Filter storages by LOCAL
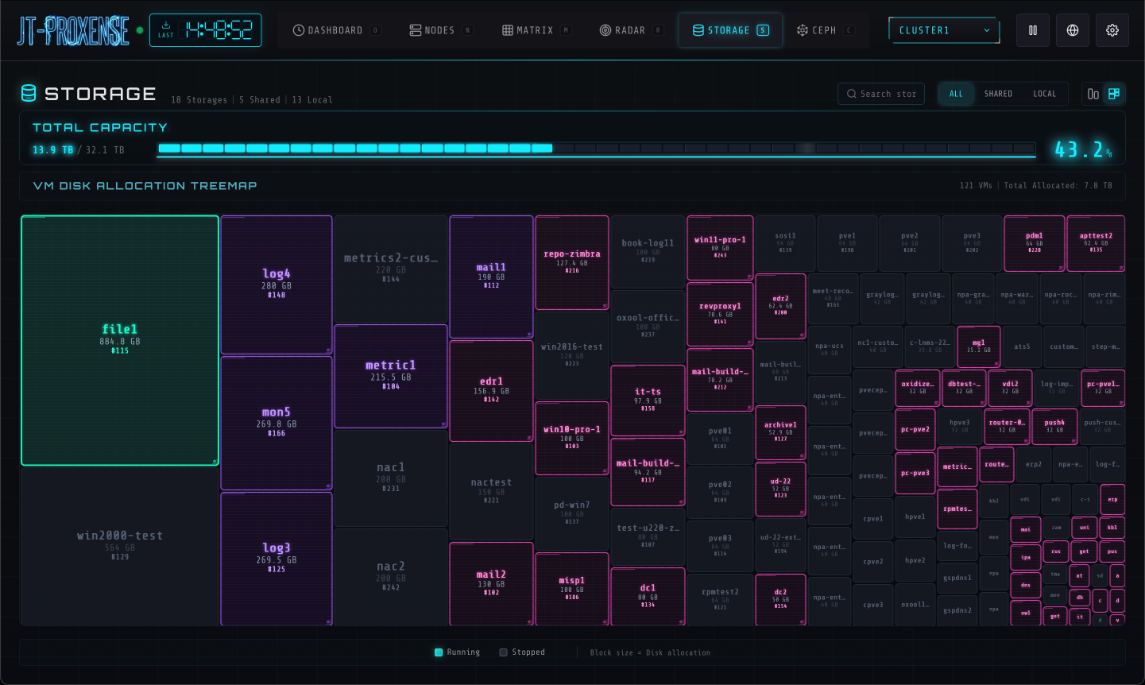This screenshot has width=1145, height=685. [1044, 94]
